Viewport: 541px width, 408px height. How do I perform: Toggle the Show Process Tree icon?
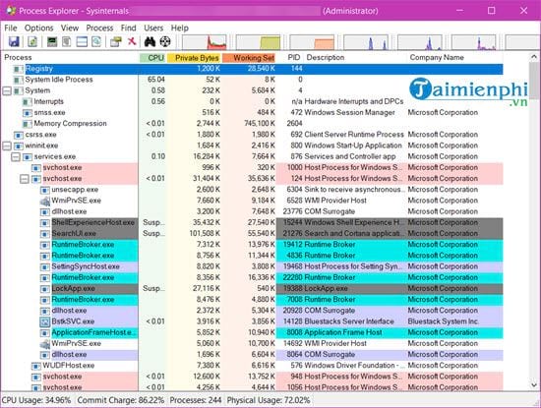coord(67,41)
